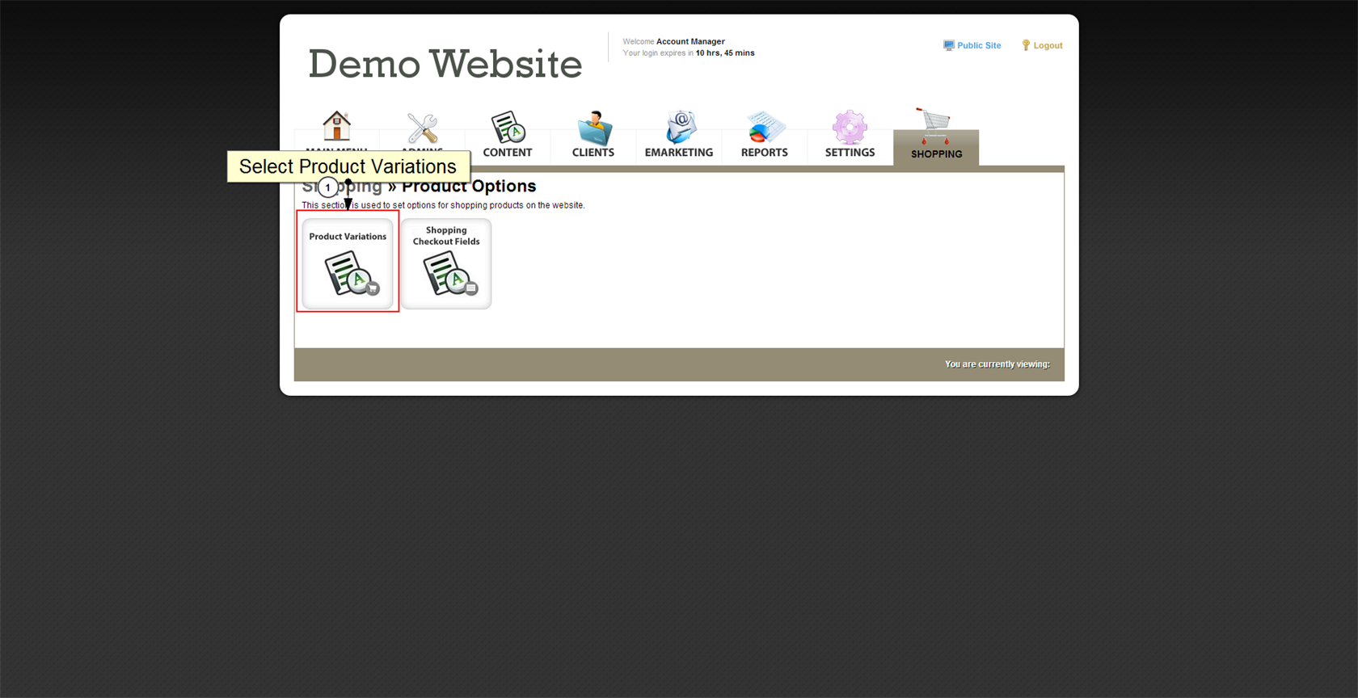1358x698 pixels.
Task: Go to the REPORTS tab label
Action: click(765, 153)
